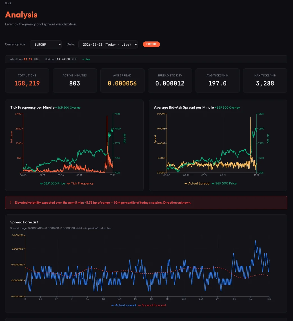Click the green Live status indicator
Screen dimensions: 293x321
(86, 59)
